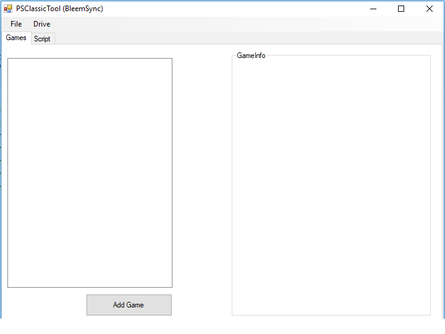Click the PSClassicTool (BleemSync) title text
The image size is (445, 334).
tap(60, 9)
